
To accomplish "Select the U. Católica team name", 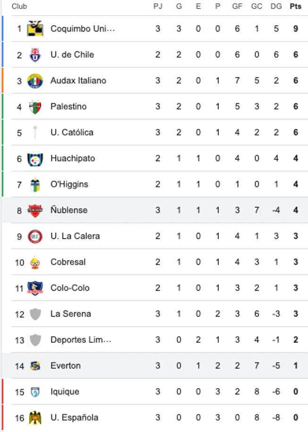I will [x=71, y=132].
